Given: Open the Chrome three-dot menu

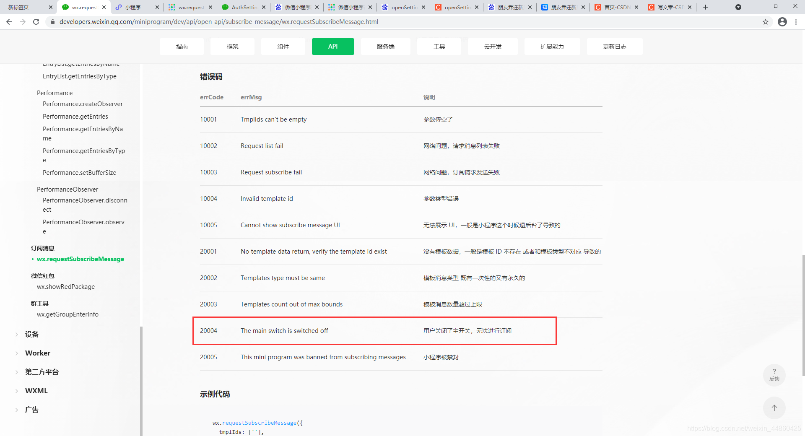Looking at the screenshot, I should pos(796,22).
